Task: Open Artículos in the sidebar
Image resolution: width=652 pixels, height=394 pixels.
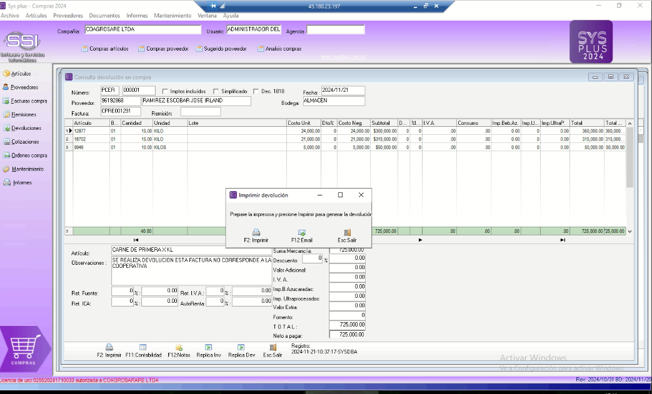Action: tap(17, 74)
